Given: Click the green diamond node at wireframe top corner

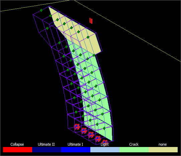Looking at the screenshot, I should [41, 10].
